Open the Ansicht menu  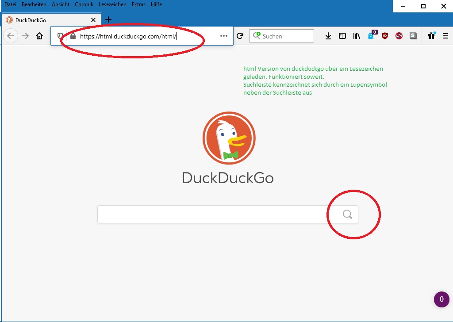[60, 4]
